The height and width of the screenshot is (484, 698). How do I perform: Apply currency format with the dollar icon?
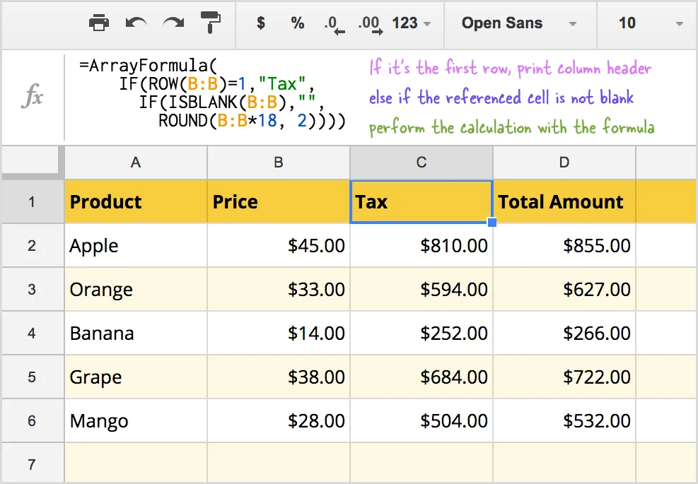(260, 22)
